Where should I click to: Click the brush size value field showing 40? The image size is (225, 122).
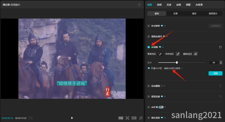[214, 62]
